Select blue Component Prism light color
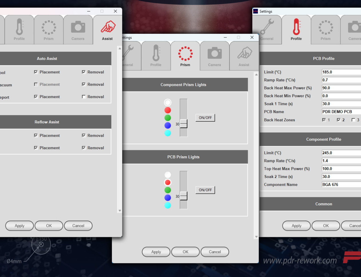The height and width of the screenshot is (277, 361). point(168,125)
